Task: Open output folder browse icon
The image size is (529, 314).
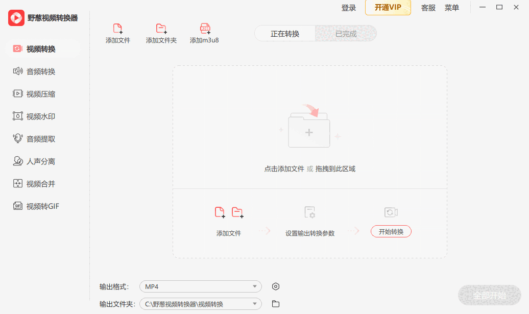Action: (x=276, y=304)
